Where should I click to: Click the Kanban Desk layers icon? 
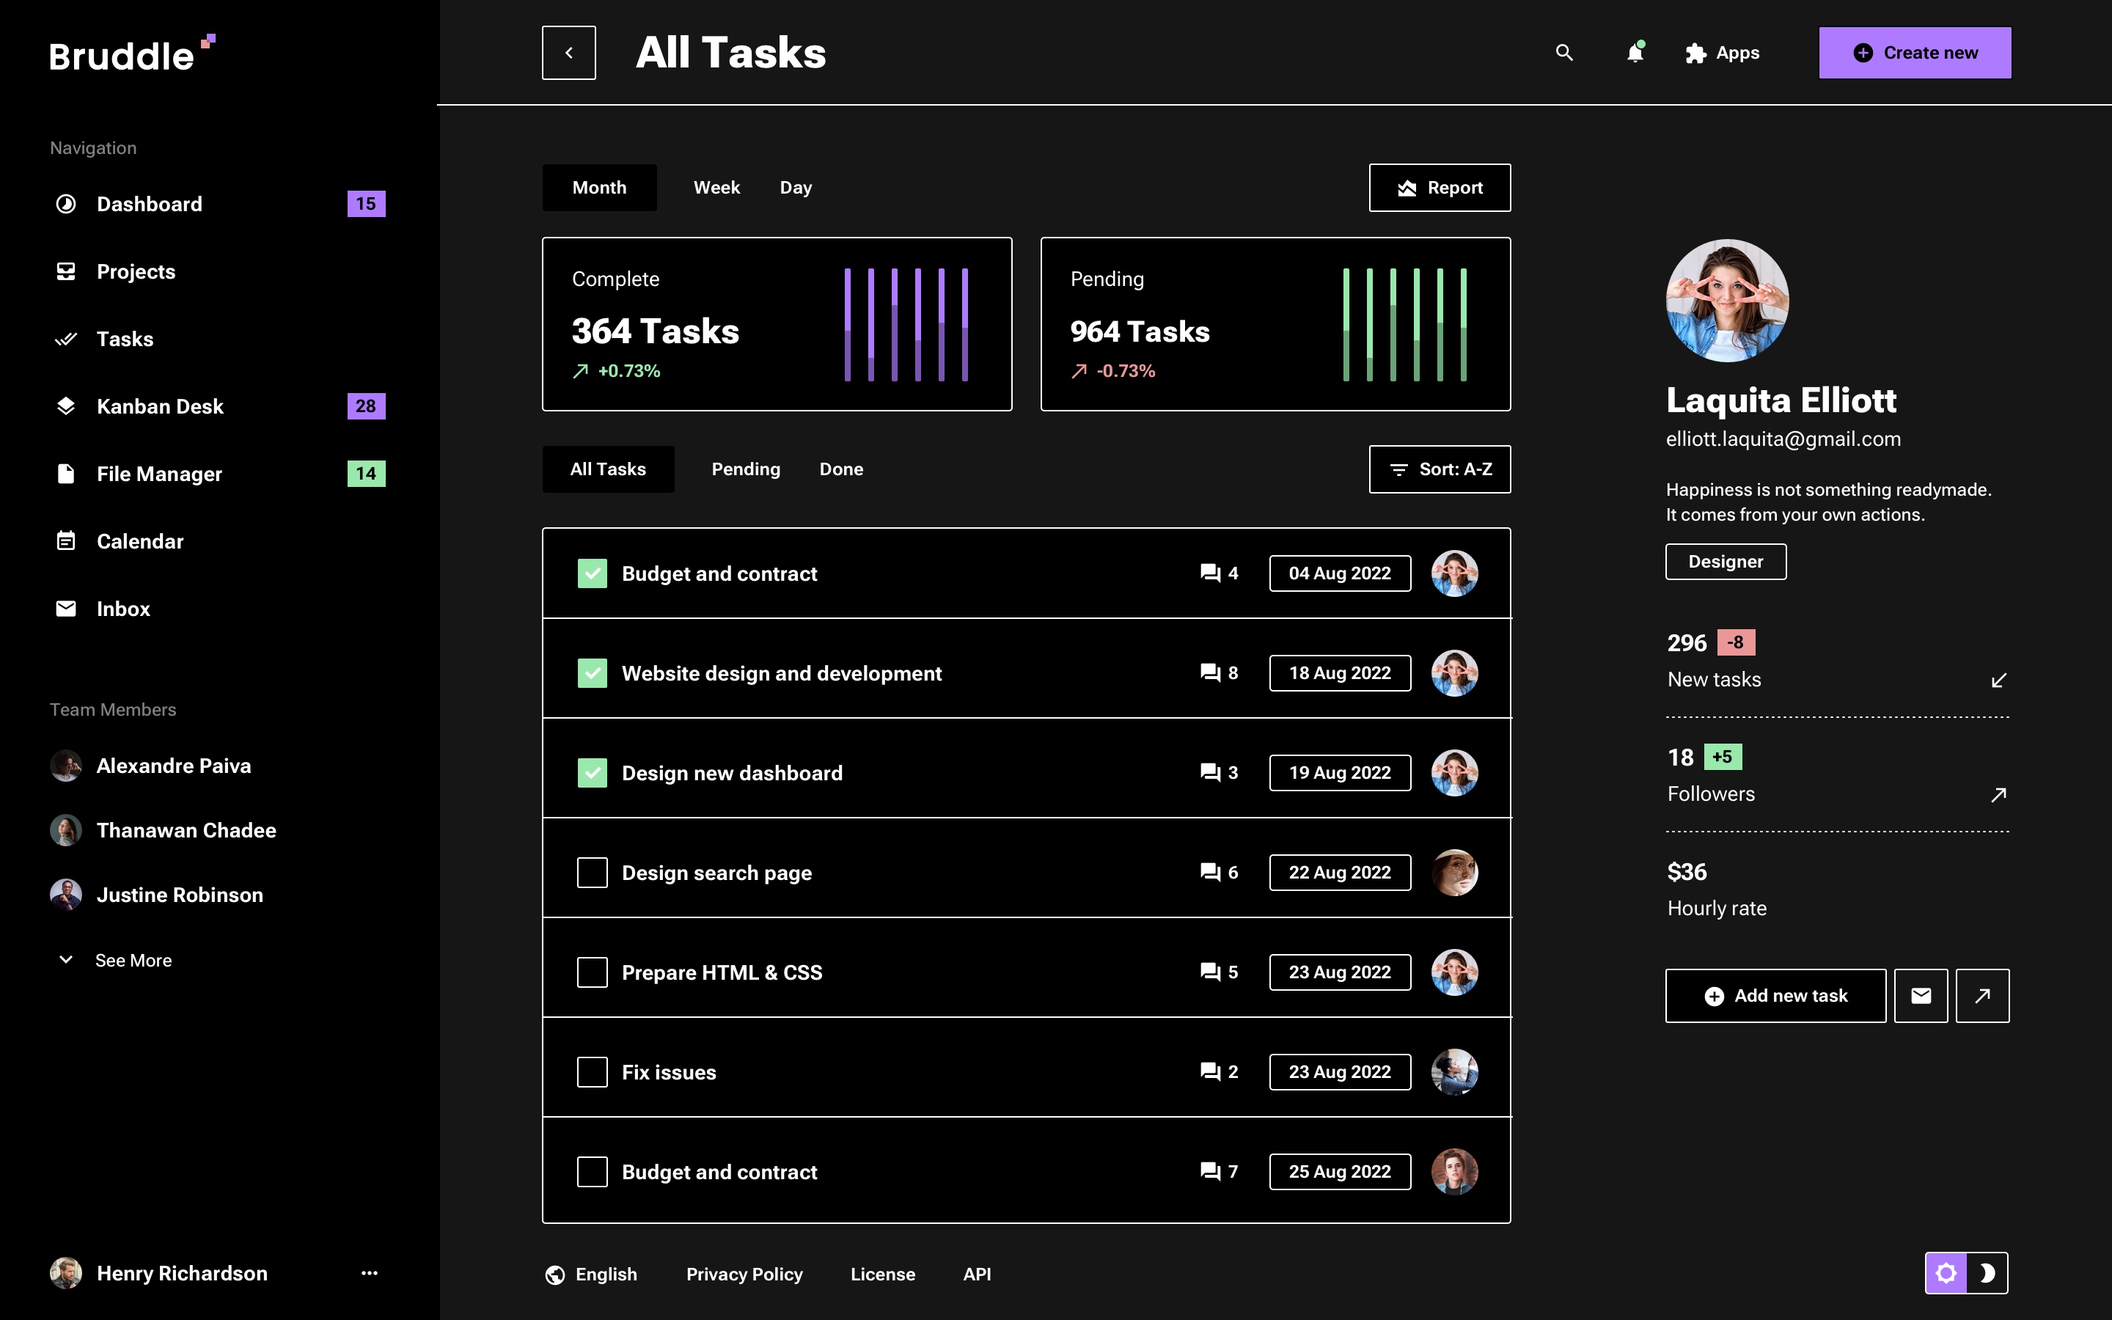[66, 406]
